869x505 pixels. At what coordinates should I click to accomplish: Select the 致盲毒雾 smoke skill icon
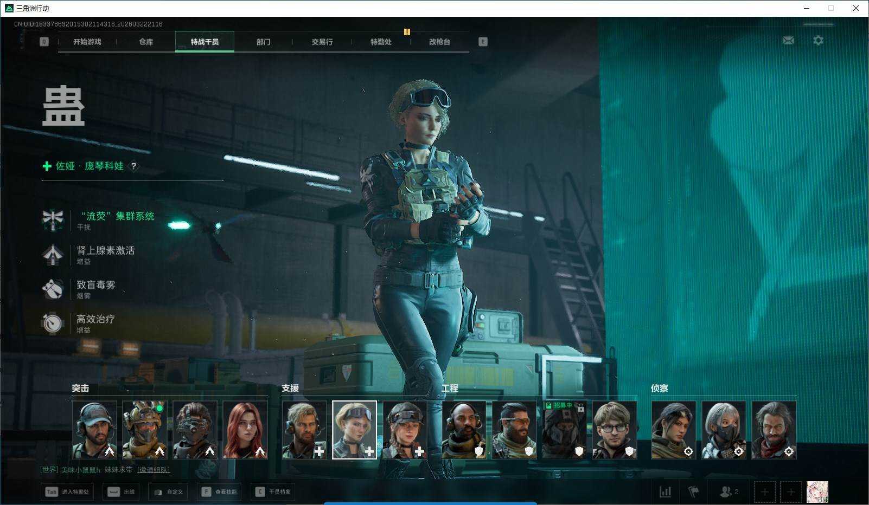click(53, 289)
